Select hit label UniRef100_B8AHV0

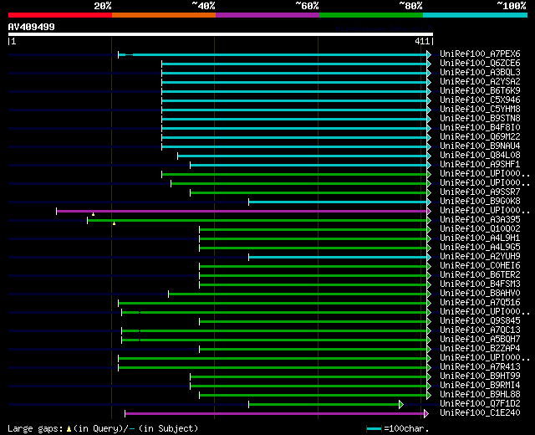click(480, 294)
